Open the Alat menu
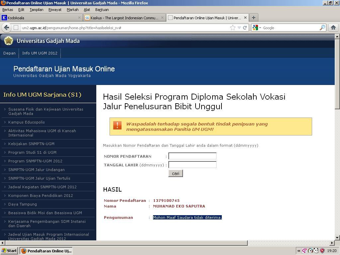 tap(87, 10)
